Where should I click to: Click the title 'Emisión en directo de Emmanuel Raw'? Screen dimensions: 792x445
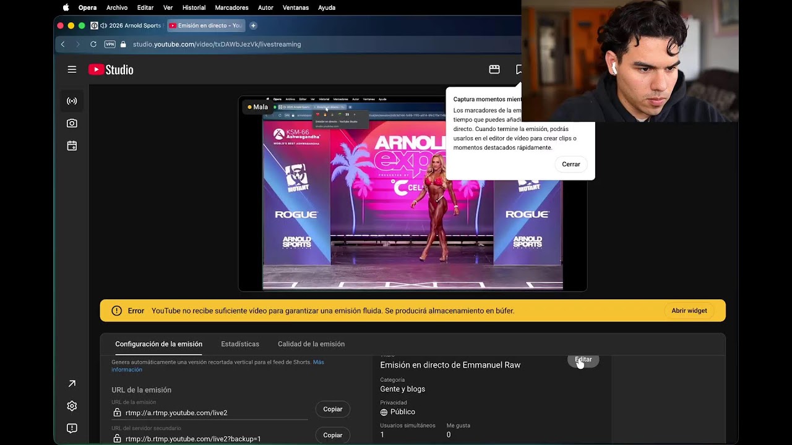click(x=450, y=365)
